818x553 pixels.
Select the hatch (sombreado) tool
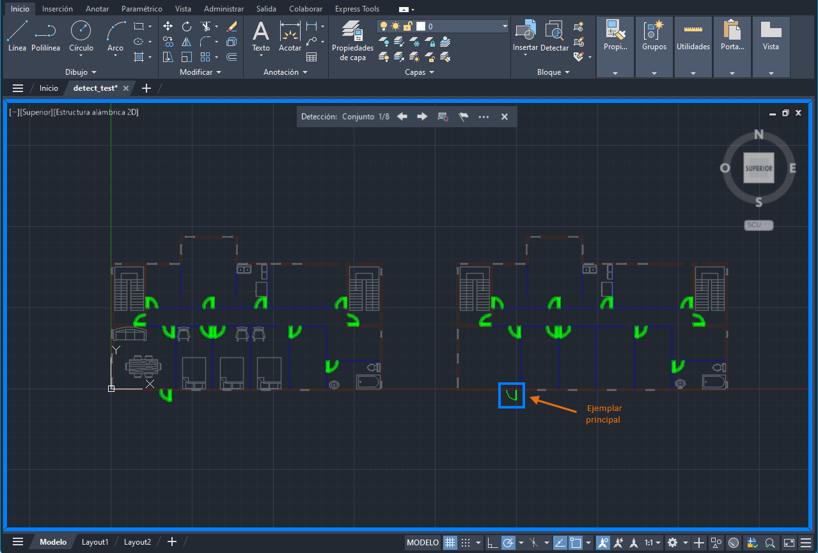point(138,57)
